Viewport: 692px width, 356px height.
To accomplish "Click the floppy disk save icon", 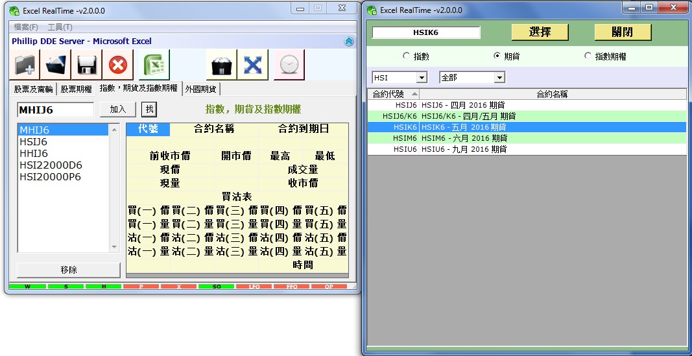I will coord(87,65).
